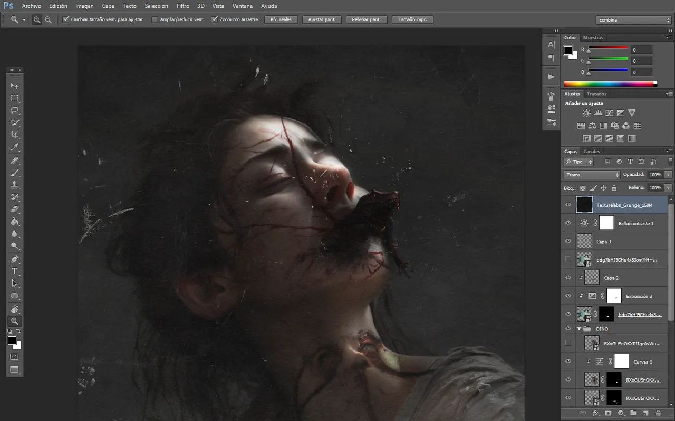This screenshot has height=421, width=675.
Task: Hide the Capa 2 layer
Action: (x=568, y=277)
